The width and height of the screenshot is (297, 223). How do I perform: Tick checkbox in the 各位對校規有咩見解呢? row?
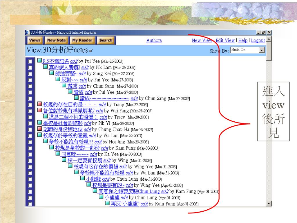click(x=30, y=111)
